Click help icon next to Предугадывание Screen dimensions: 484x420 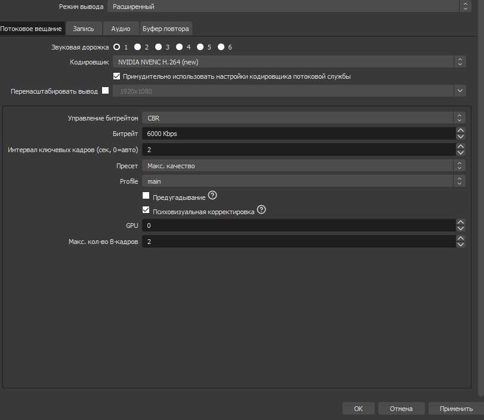pos(212,196)
